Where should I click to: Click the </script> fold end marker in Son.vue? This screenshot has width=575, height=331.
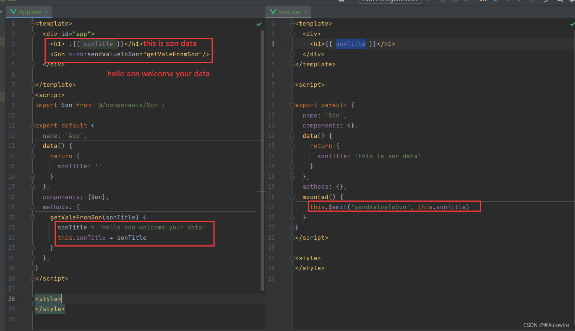292,238
